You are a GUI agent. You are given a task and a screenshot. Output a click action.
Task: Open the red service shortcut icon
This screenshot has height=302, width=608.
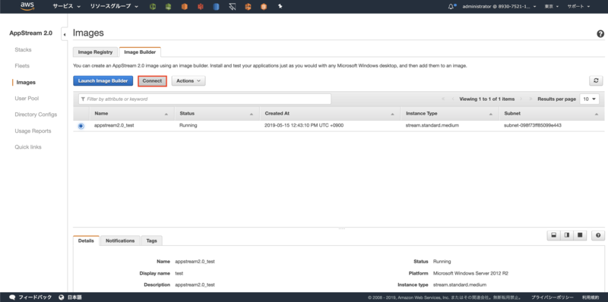pyautogui.click(x=200, y=7)
